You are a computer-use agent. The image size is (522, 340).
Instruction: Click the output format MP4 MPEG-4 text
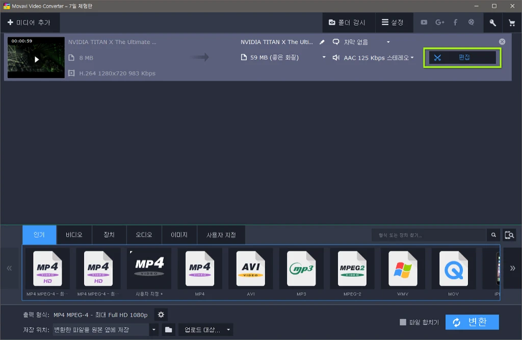[100, 315]
